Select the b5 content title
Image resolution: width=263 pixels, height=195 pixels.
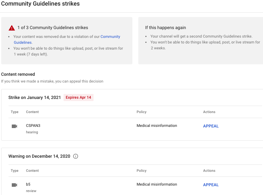[x=28, y=184]
